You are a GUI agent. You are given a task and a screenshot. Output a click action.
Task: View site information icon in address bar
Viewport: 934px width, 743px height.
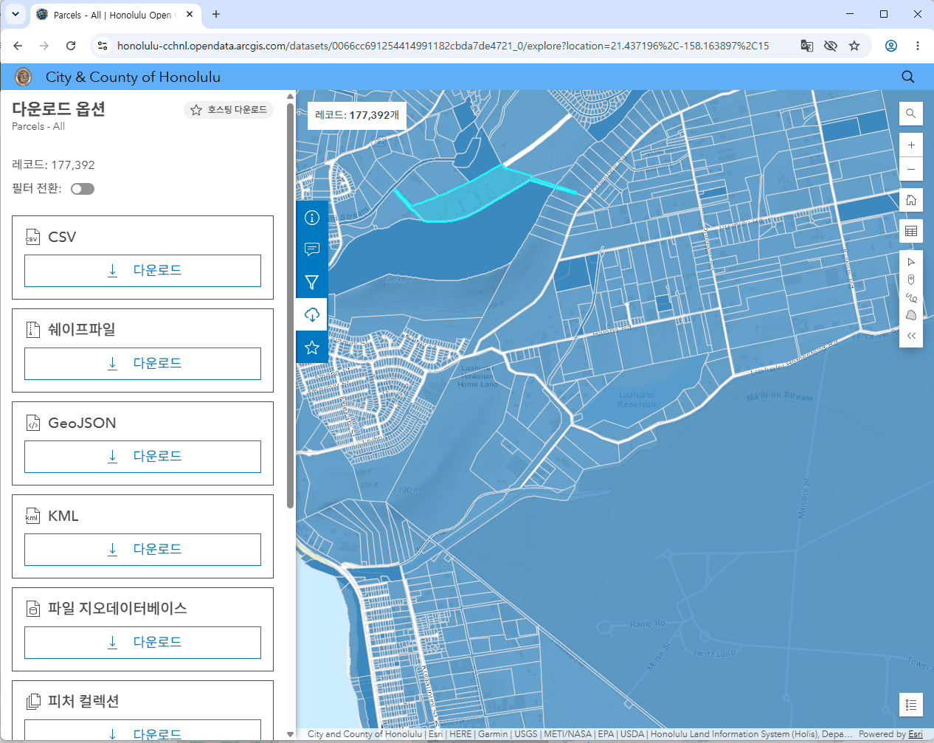pos(103,46)
